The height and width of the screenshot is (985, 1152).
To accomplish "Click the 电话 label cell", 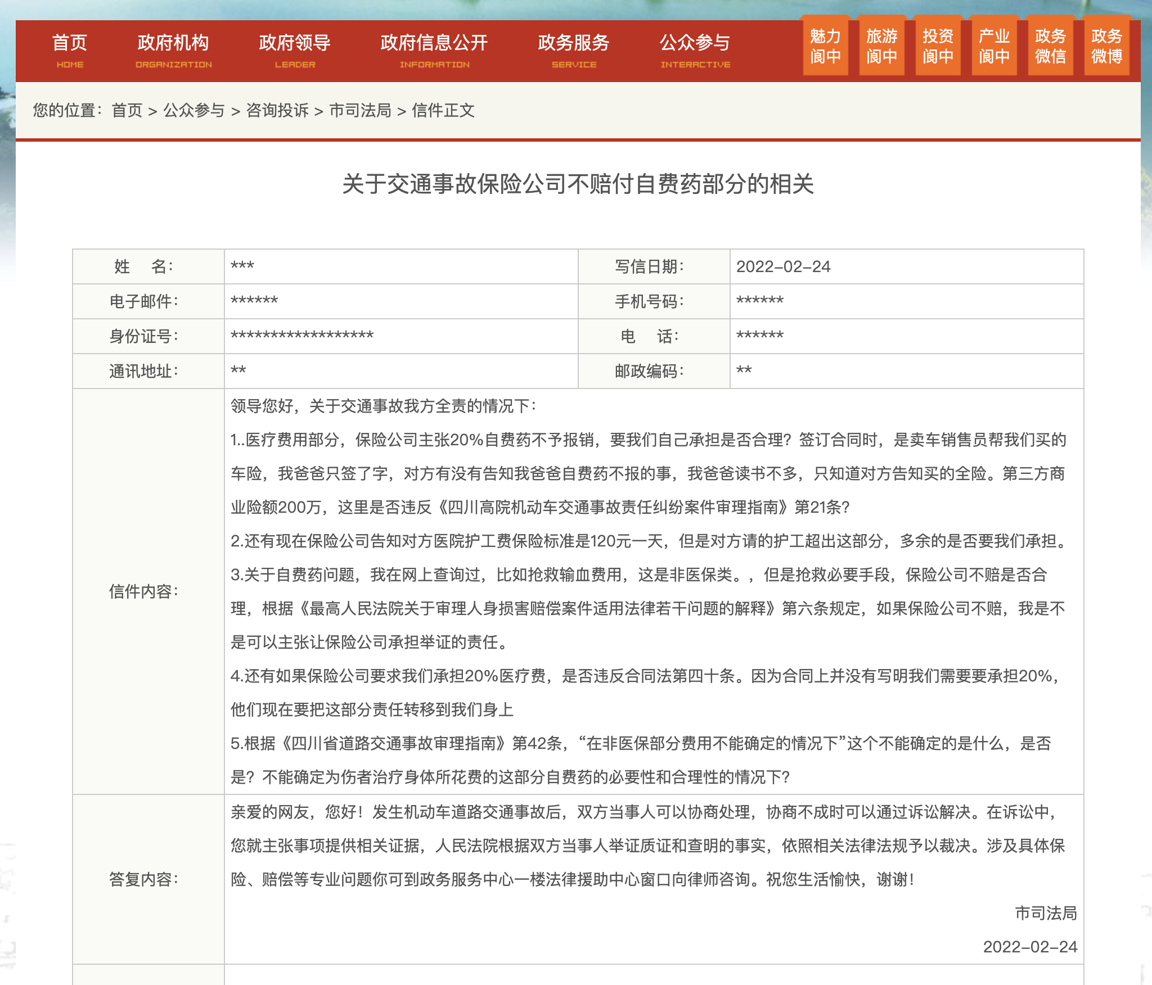I will coord(654,336).
